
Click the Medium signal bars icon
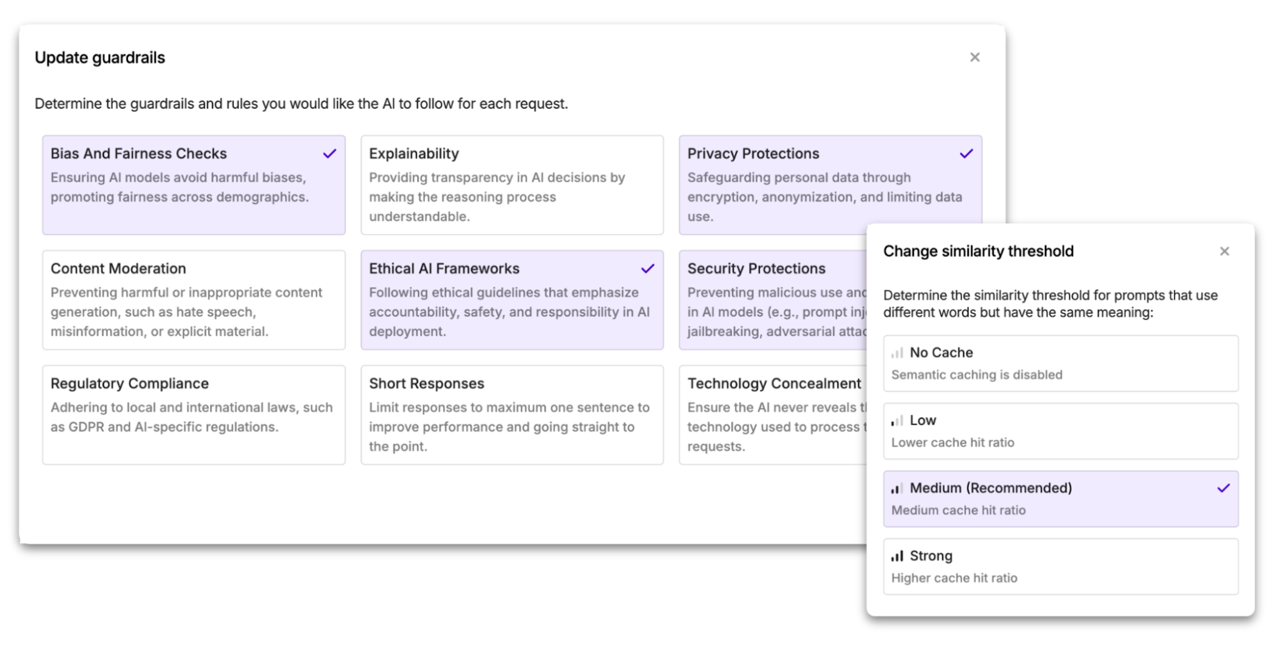coord(897,488)
